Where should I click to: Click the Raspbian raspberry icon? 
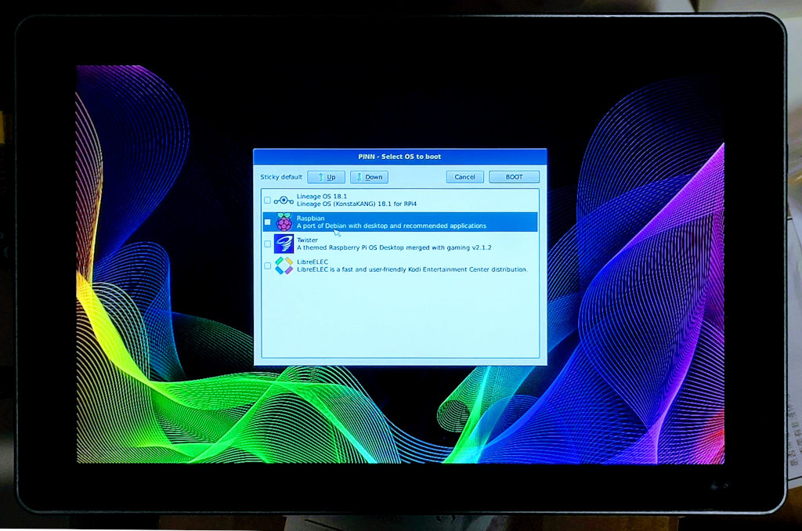[284, 222]
